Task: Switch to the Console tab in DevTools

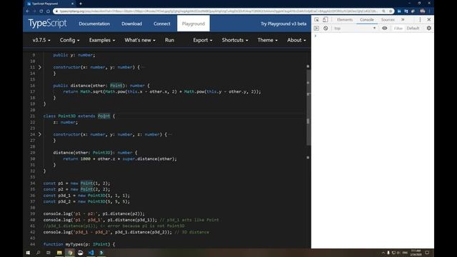Action: [x=366, y=19]
